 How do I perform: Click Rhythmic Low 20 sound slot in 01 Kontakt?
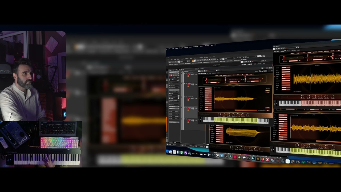(x=318, y=57)
